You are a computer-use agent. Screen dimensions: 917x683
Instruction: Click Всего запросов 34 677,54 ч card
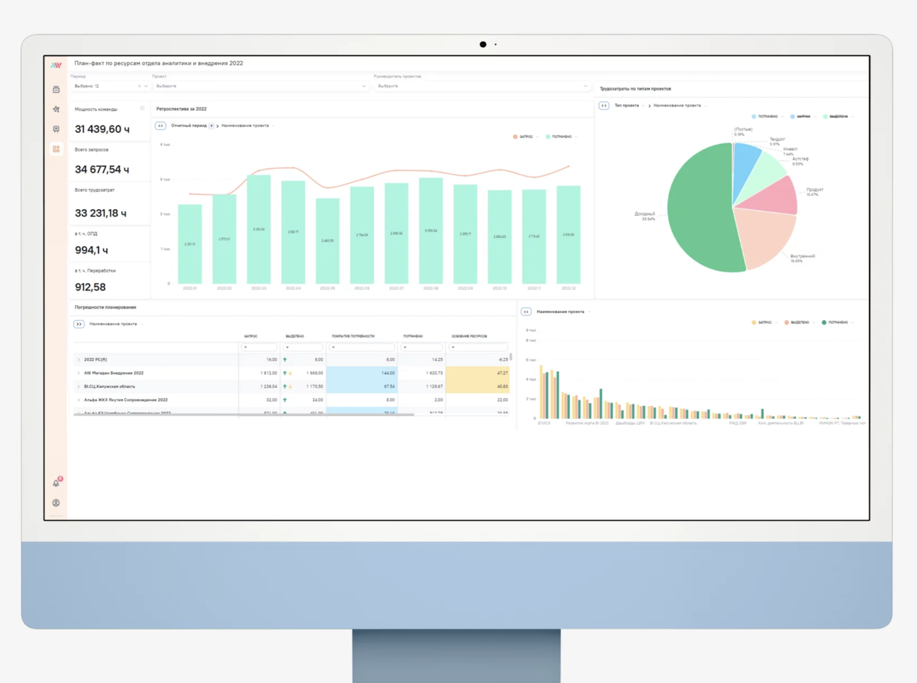coord(110,162)
